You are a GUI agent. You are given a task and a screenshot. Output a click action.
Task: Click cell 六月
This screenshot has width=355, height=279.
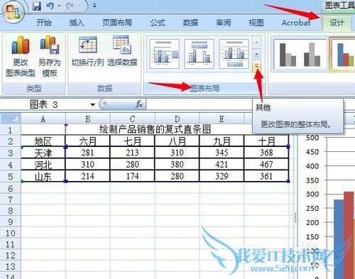87,141
